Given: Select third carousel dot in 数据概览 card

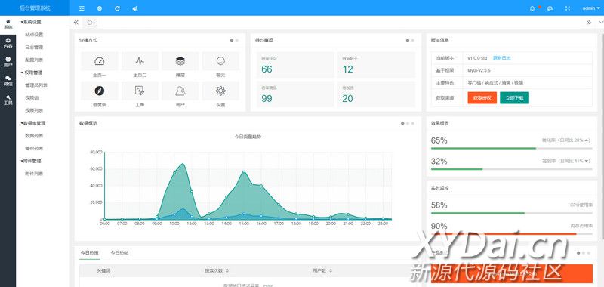Looking at the screenshot, I should click(x=413, y=123).
